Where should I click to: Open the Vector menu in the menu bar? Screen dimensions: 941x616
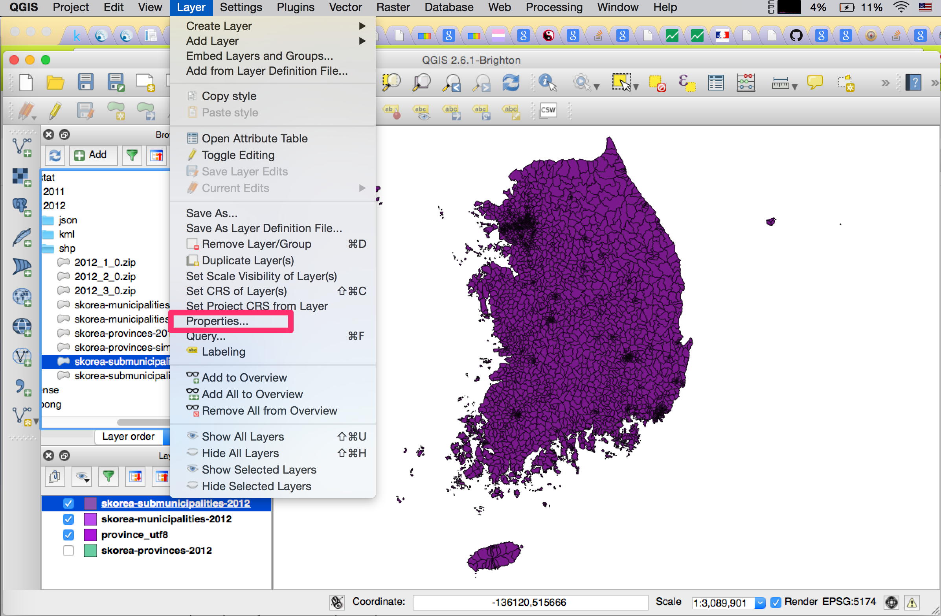coord(345,7)
